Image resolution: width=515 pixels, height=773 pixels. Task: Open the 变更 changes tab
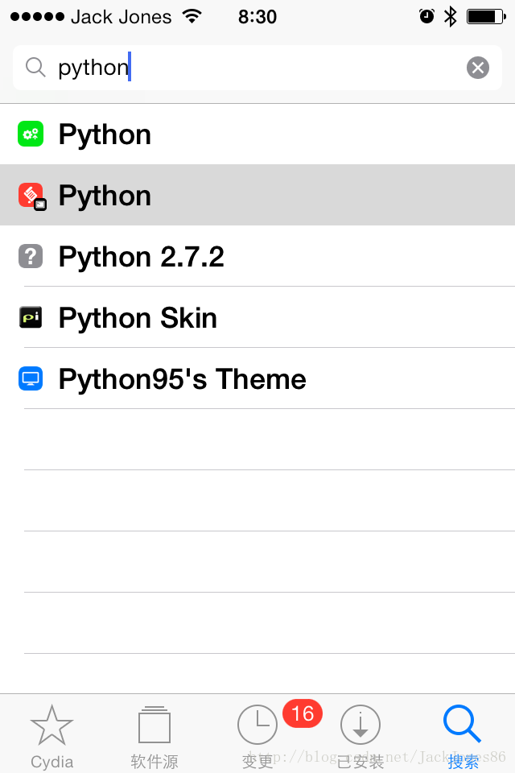tap(257, 736)
